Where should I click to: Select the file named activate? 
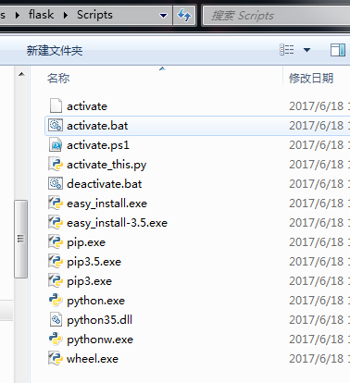(87, 106)
